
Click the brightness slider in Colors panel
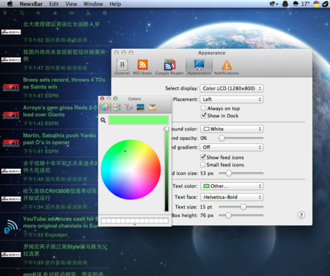tap(166, 169)
